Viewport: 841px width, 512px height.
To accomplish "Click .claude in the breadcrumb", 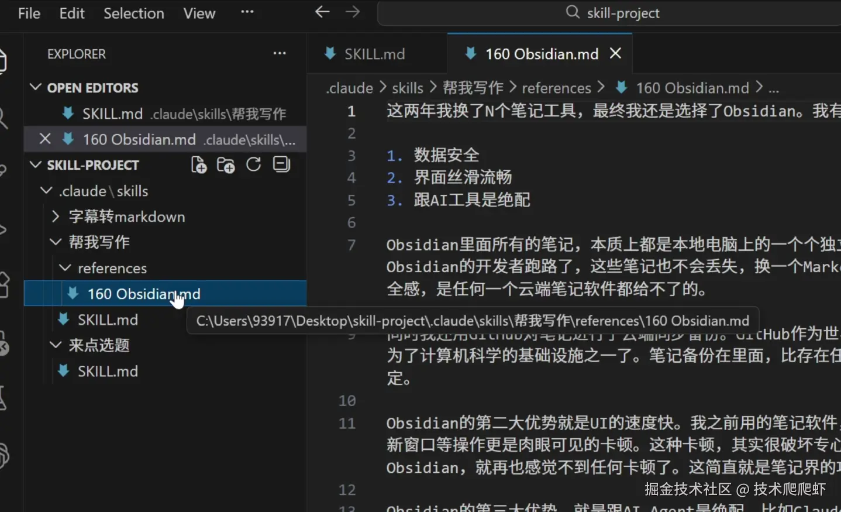I will coord(349,88).
